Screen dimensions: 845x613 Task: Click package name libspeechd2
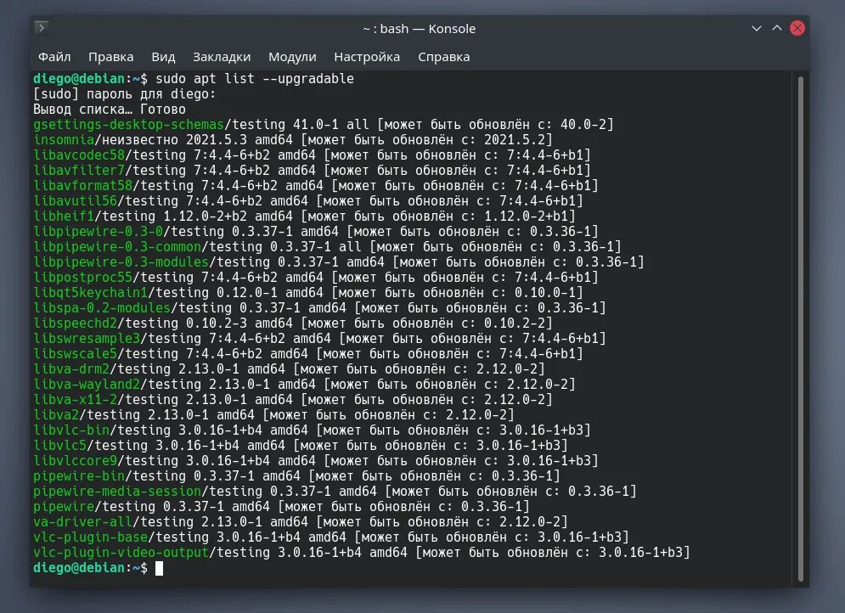(x=75, y=323)
